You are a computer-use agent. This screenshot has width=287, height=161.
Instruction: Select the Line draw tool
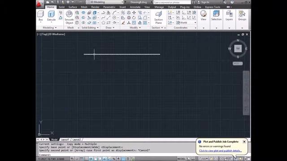(109, 18)
